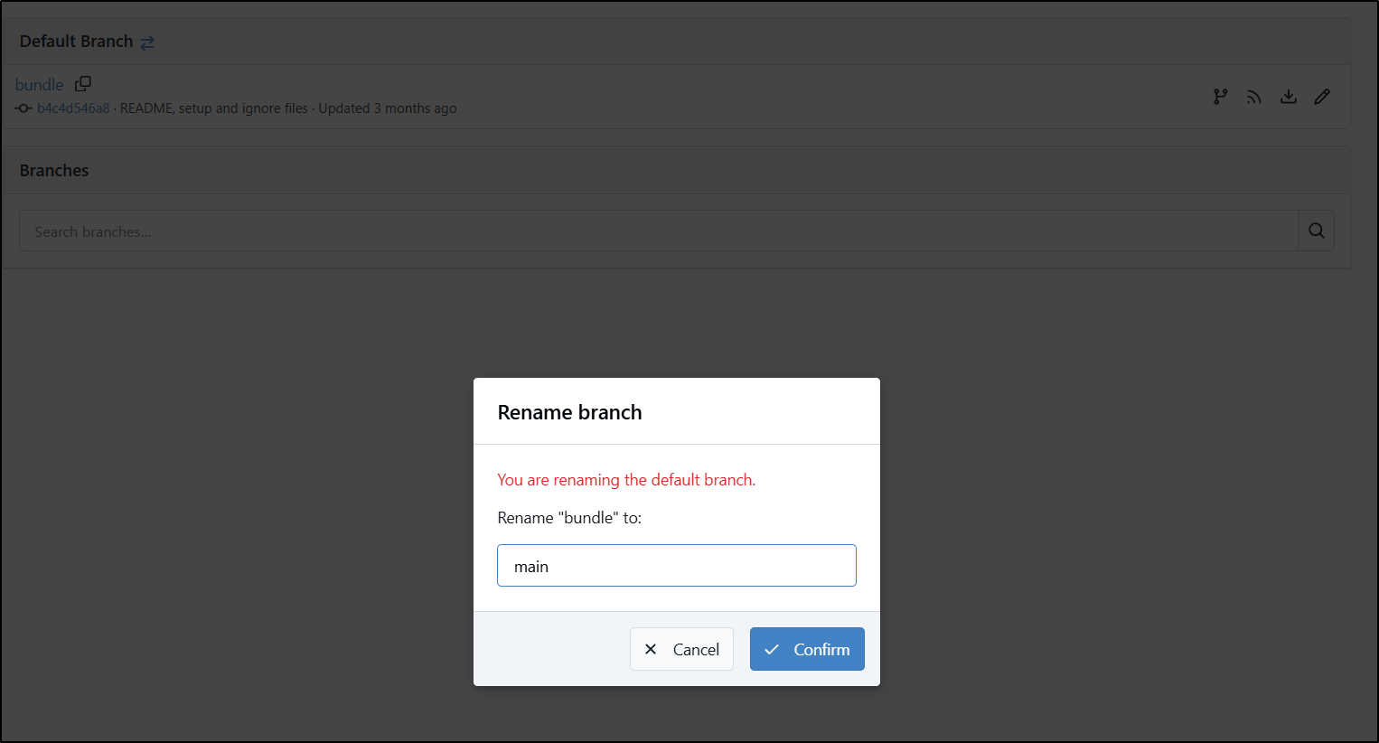
Task: Click the pencil rename branch icon
Action: coord(1322,97)
